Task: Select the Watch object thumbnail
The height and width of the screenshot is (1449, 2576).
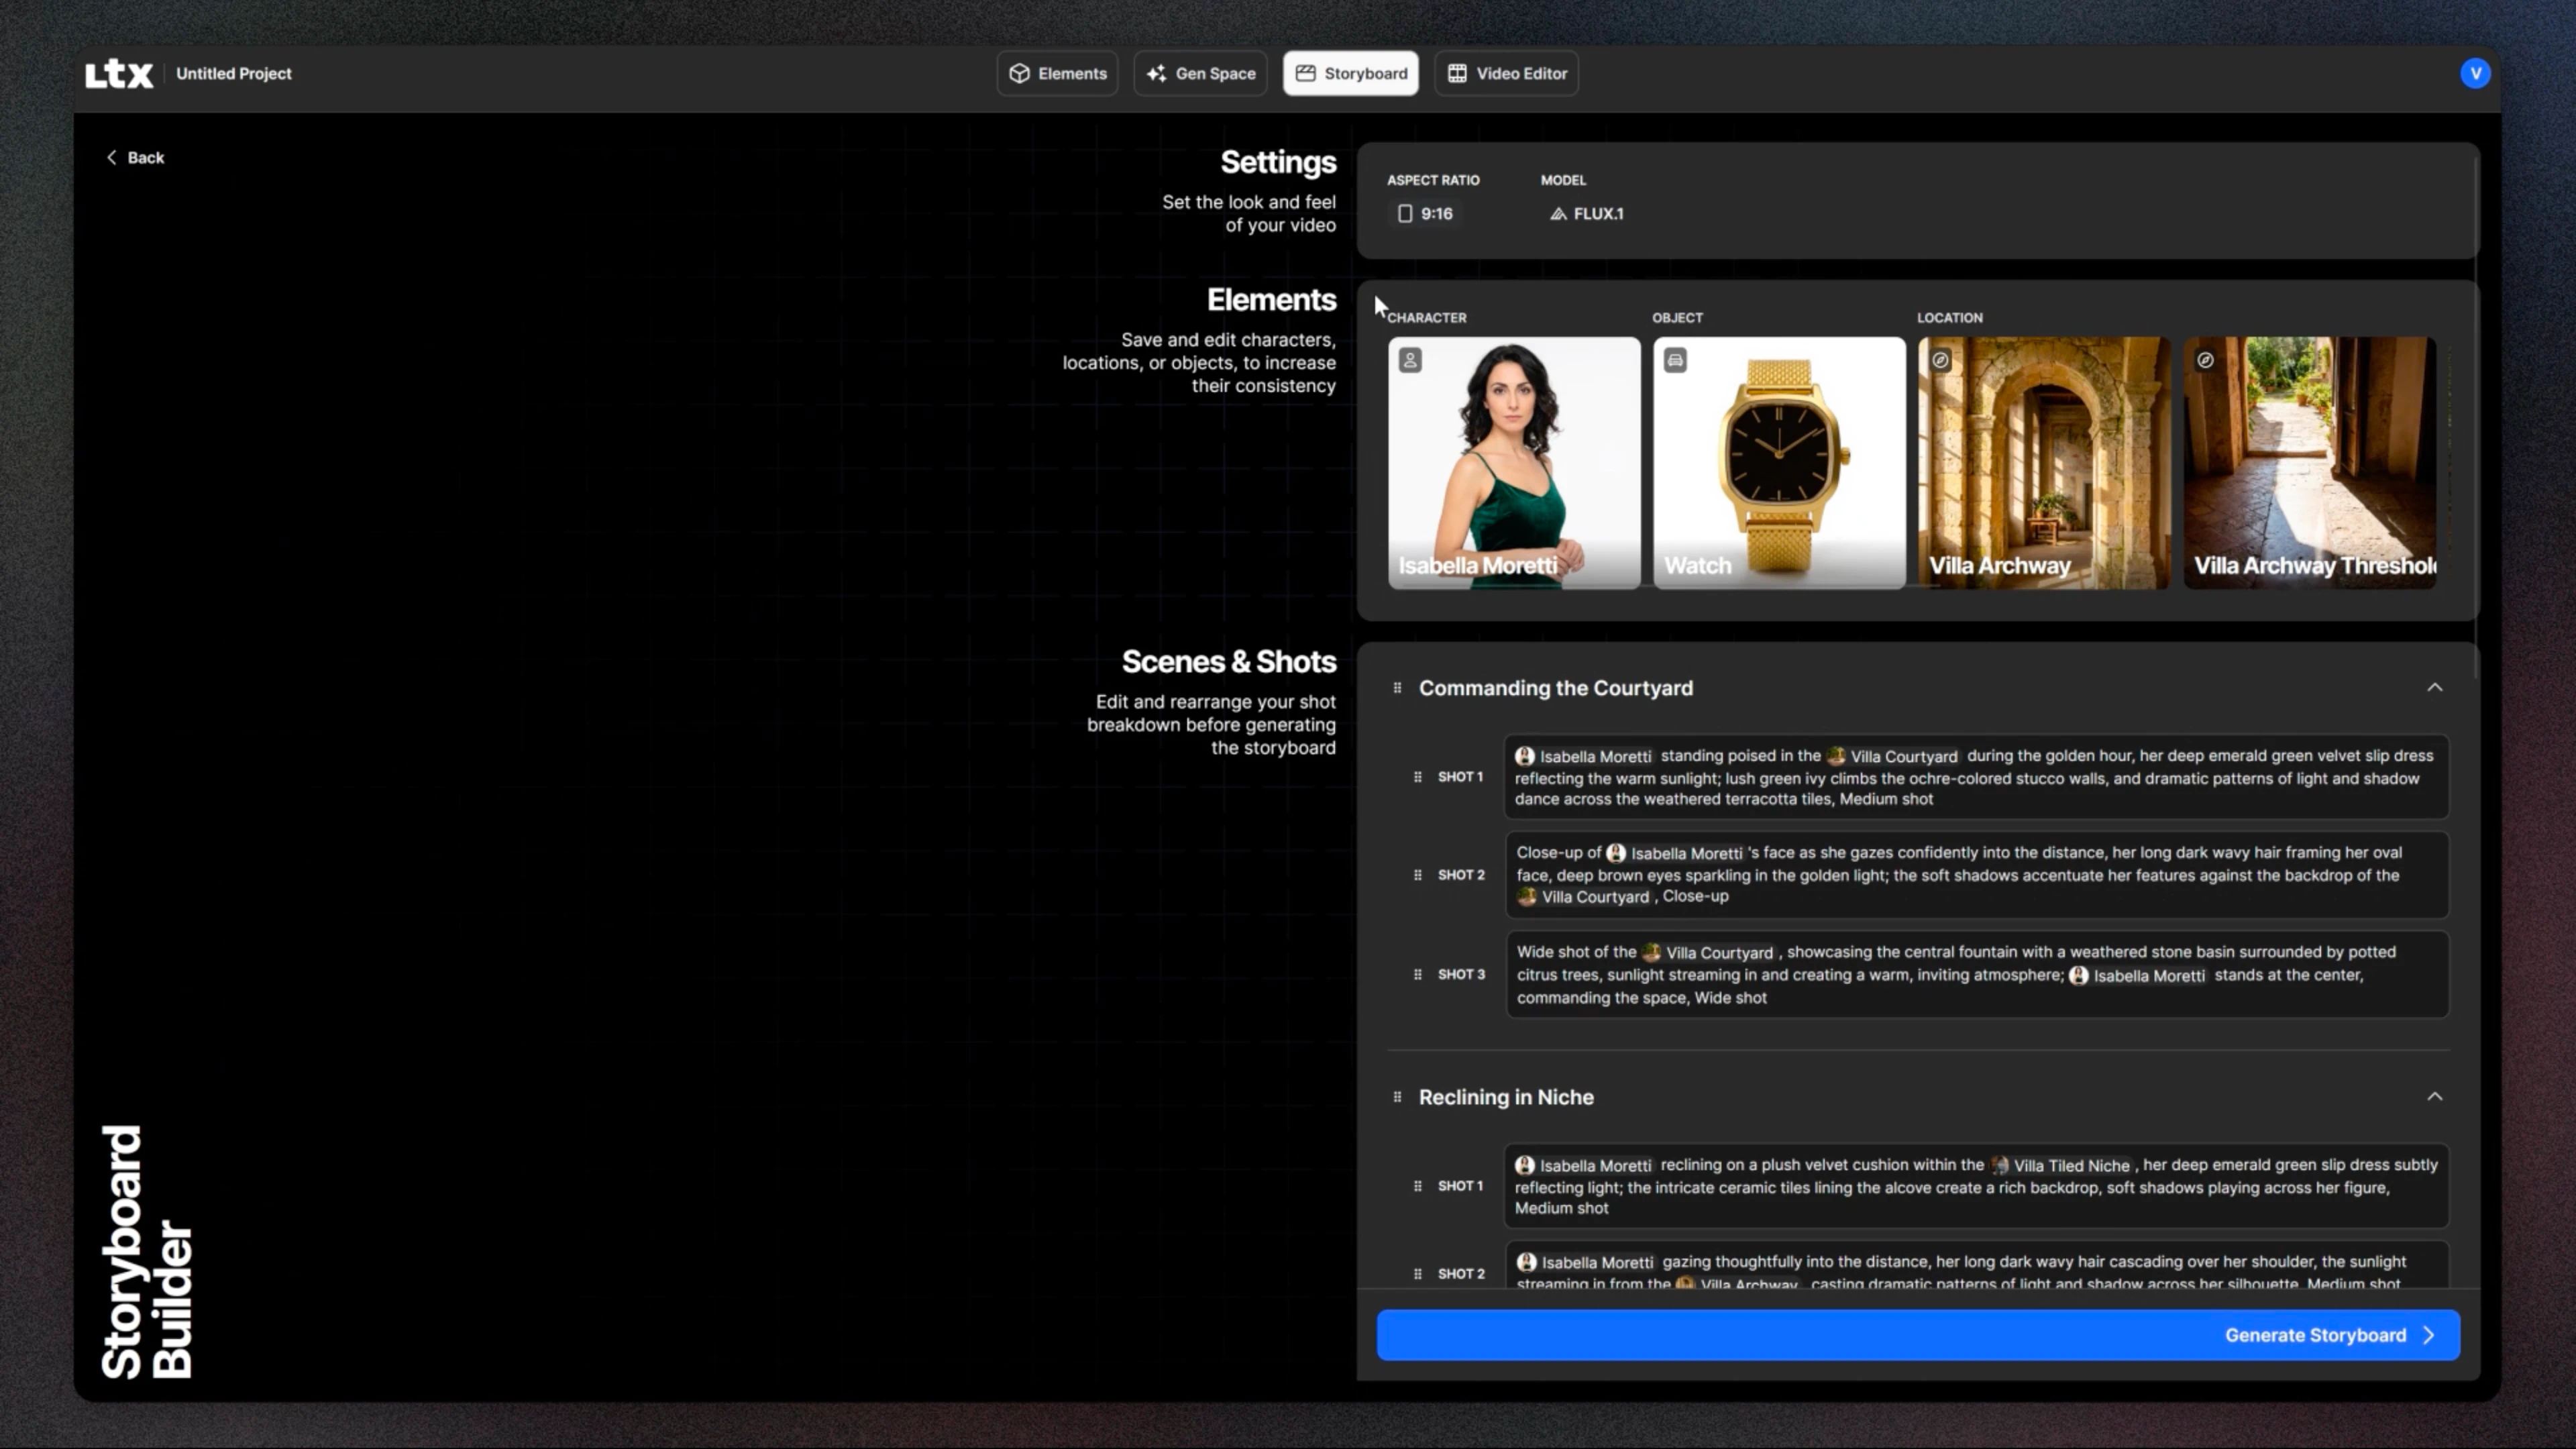Action: point(1778,462)
